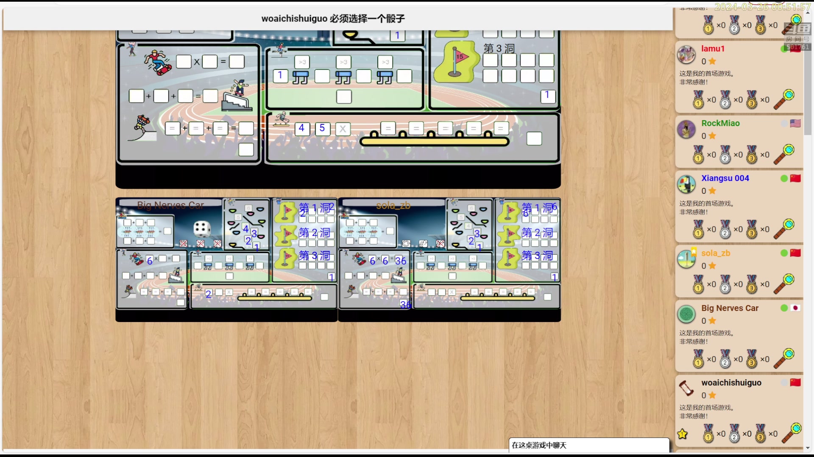Click the magnifying glass in lamu1's panel
The image size is (814, 457).
[784, 99]
